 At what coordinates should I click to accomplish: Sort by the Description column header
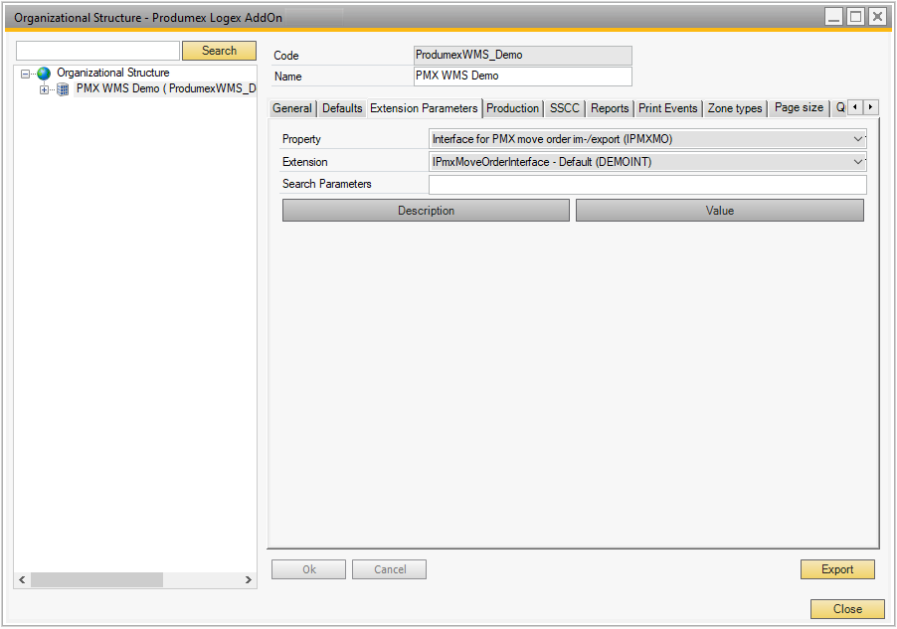click(426, 211)
